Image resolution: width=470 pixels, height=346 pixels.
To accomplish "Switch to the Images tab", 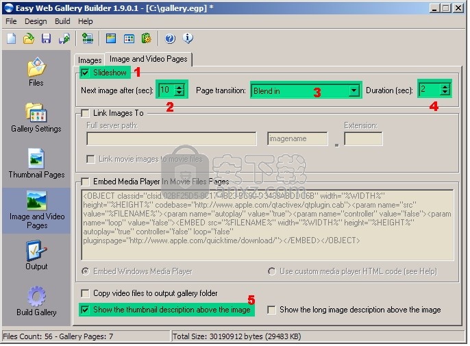I will (90, 60).
